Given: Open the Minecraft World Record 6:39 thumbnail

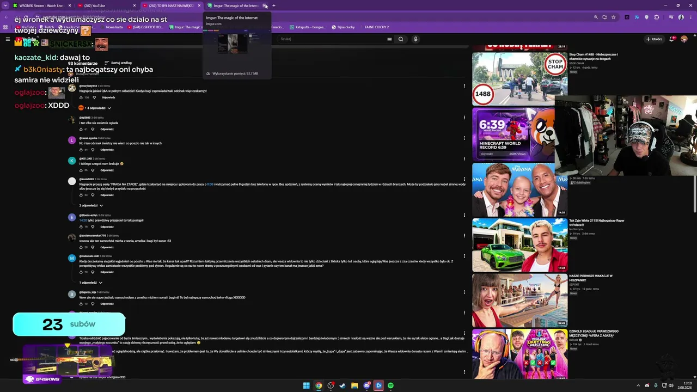Looking at the screenshot, I should click(513, 134).
